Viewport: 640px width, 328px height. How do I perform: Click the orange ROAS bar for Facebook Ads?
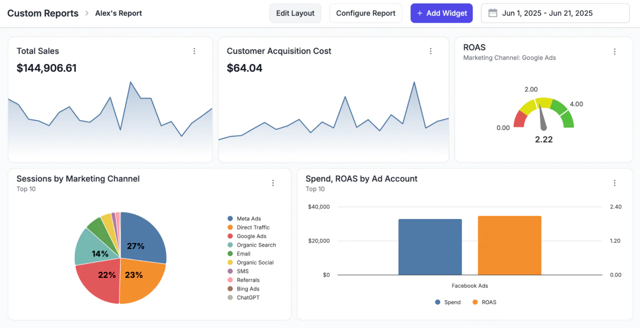tap(509, 245)
